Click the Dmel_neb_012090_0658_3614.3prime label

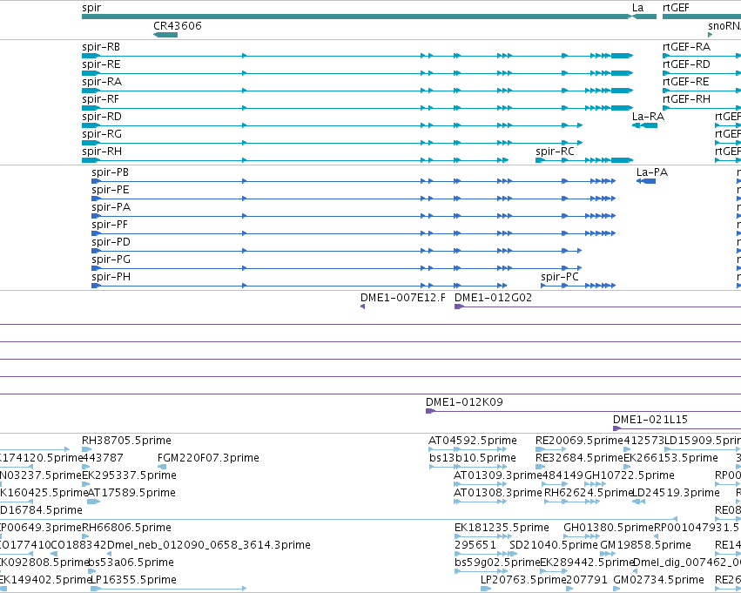(x=209, y=545)
